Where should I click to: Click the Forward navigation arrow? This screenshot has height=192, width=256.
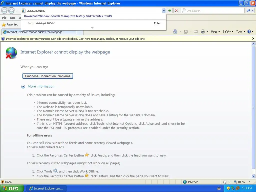click(11, 11)
